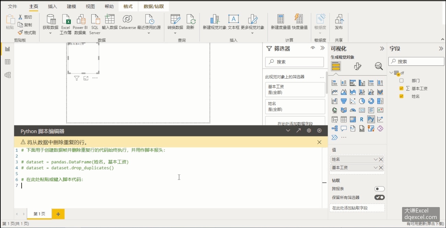This screenshot has width=446, height=228.
Task: Select the slicer visual
Action: (334, 119)
